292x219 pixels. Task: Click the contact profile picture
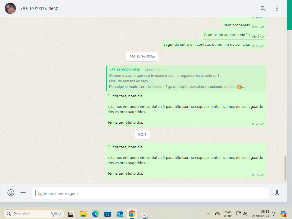click(10, 9)
